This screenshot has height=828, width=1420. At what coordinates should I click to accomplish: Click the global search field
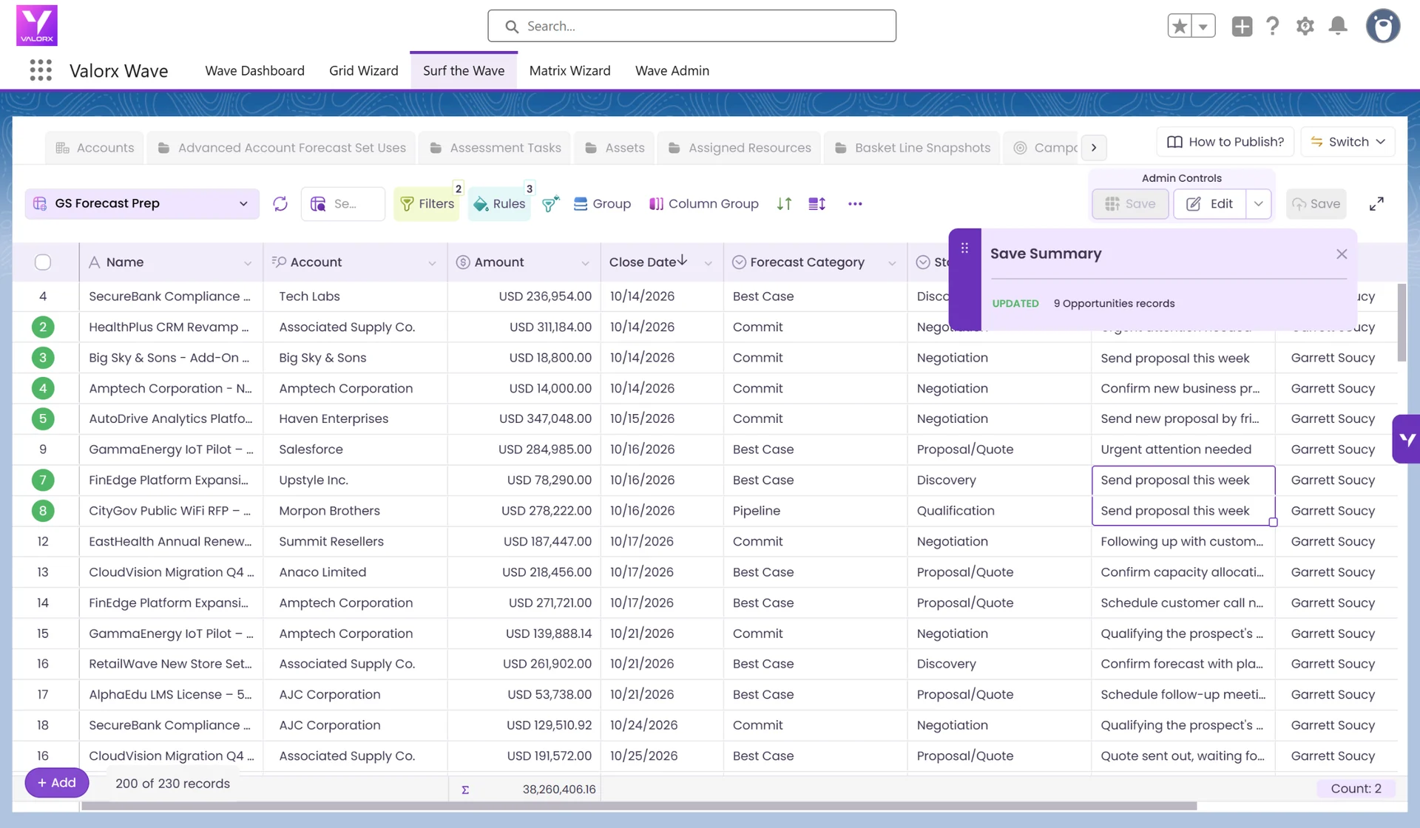[692, 26]
